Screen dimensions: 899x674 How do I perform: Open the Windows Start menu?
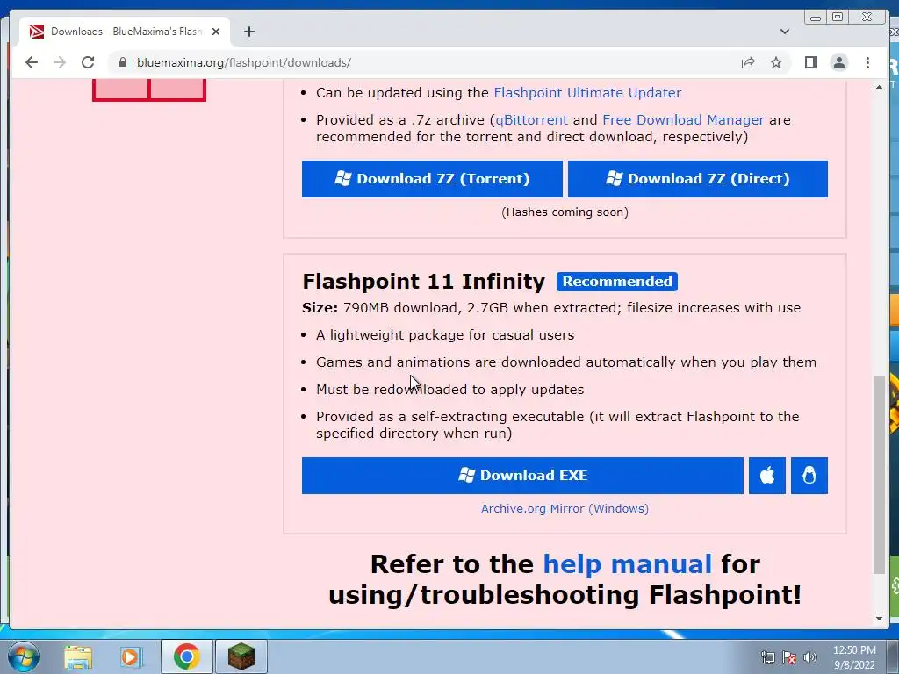(x=24, y=656)
